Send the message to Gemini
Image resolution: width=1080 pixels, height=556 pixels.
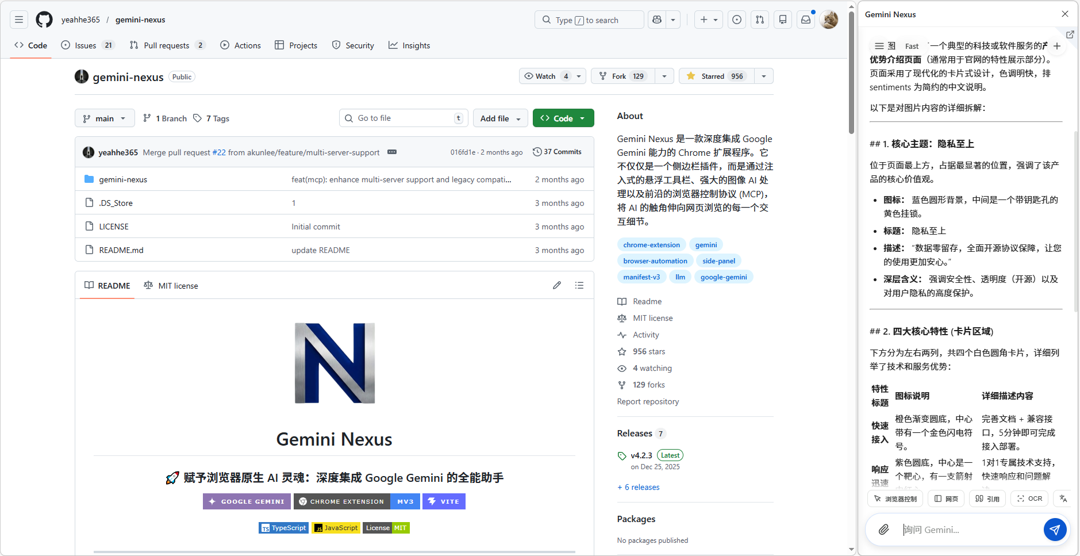click(x=1055, y=530)
